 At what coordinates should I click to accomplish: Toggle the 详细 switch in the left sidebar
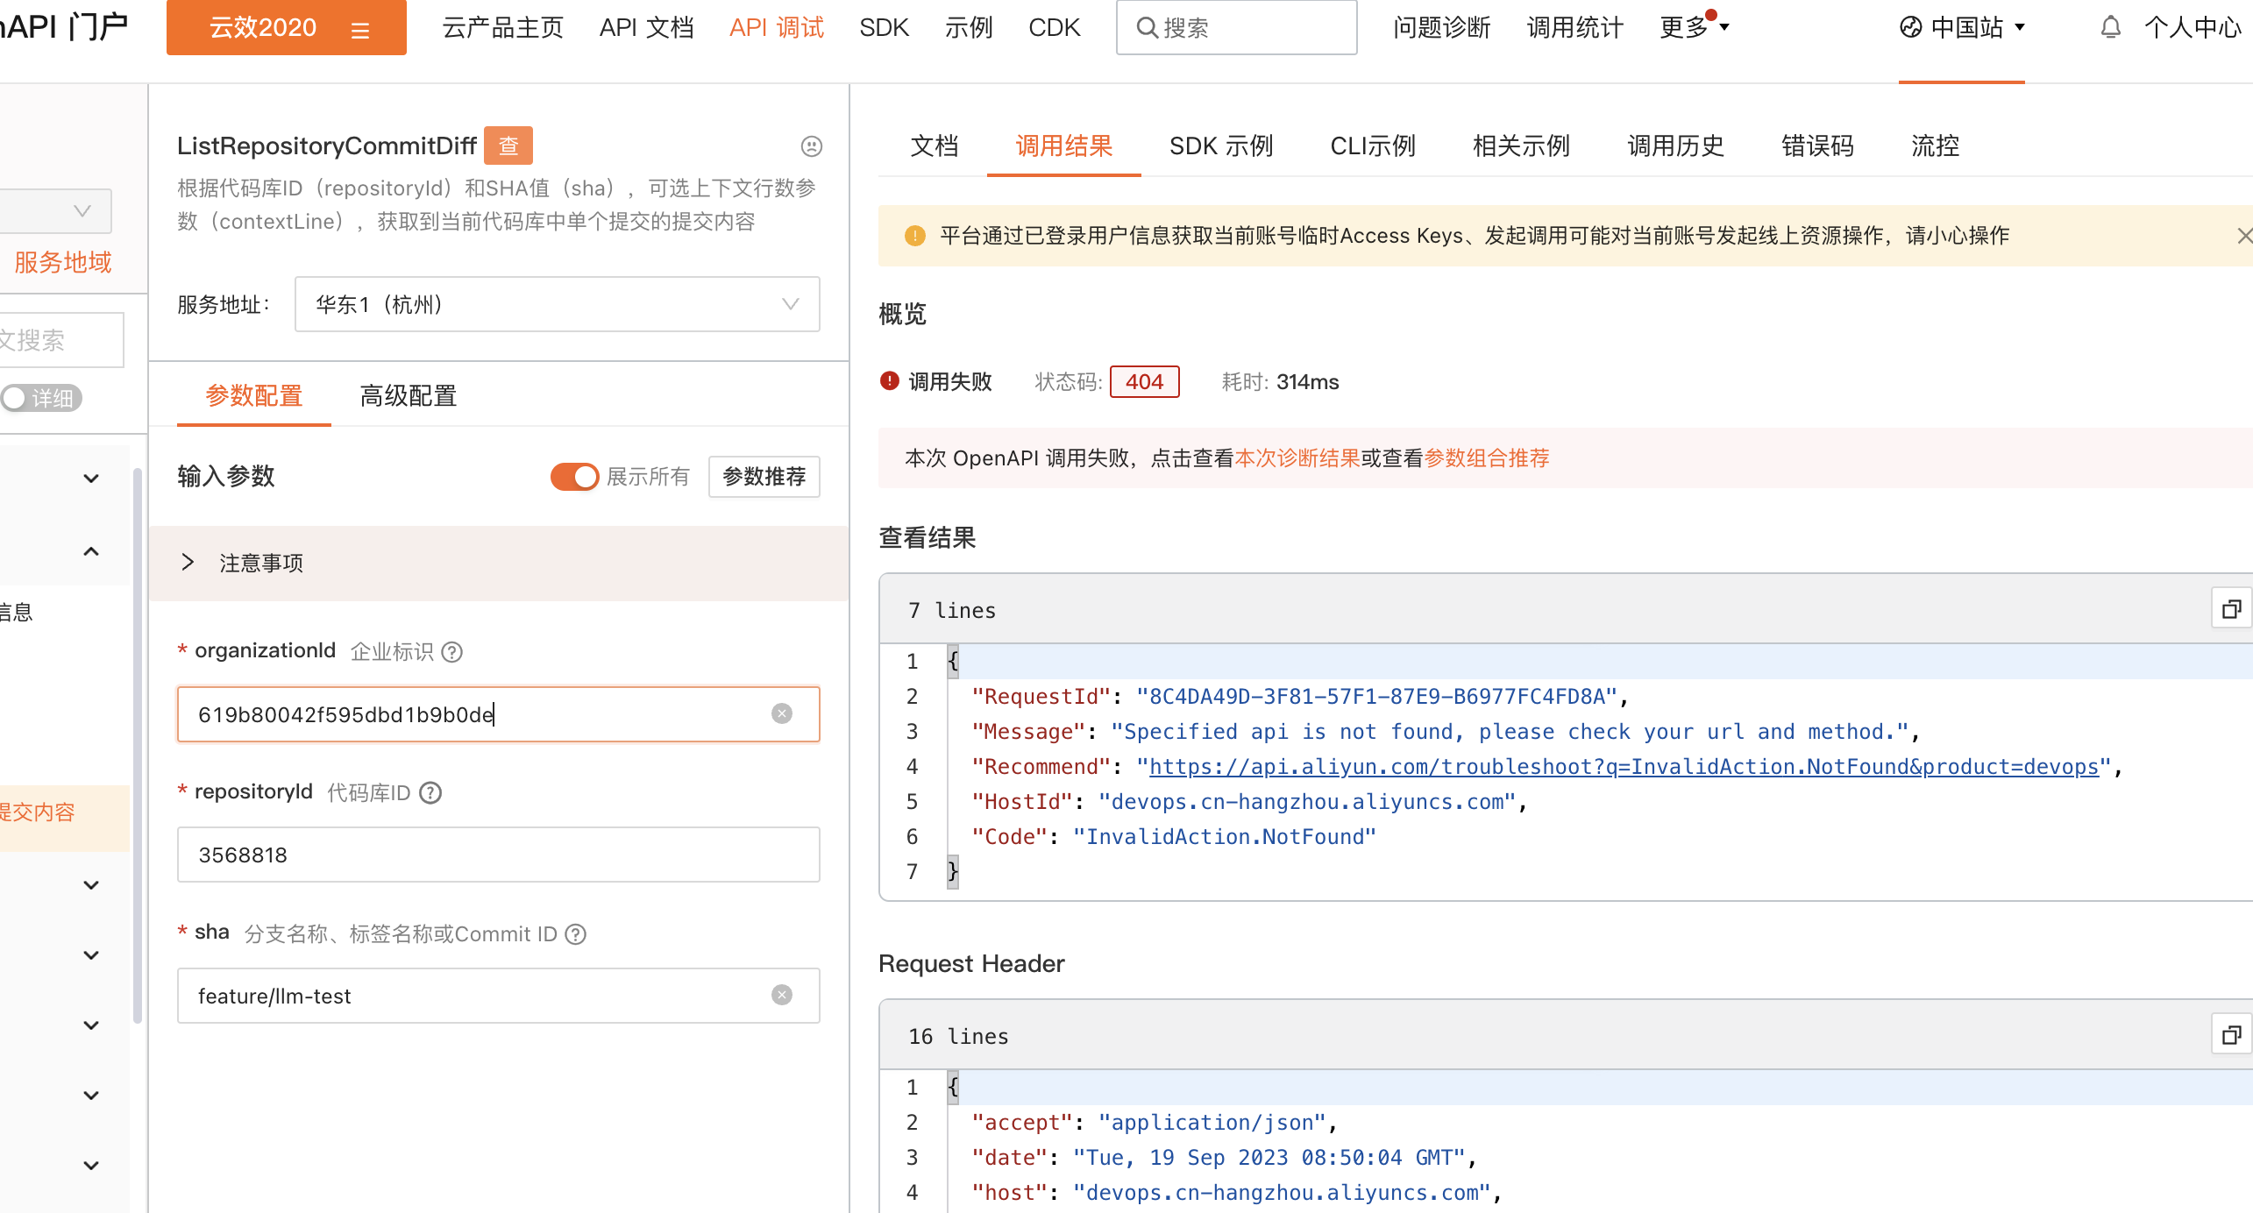pos(40,399)
